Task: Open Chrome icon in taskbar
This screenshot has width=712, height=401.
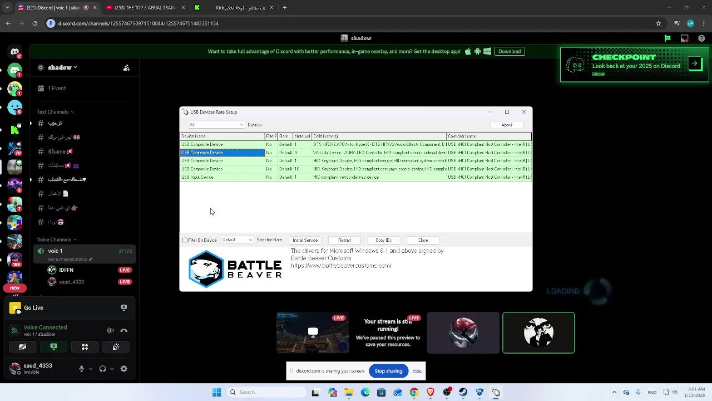Action: coord(414,392)
